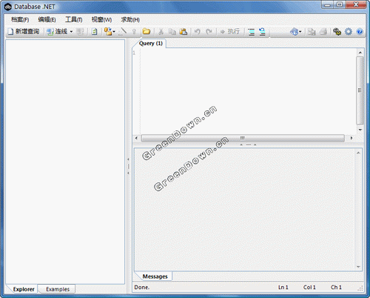370x298 pixels.
Task: Expand the orange objects dropdown in toolbar
Action: [110, 31]
